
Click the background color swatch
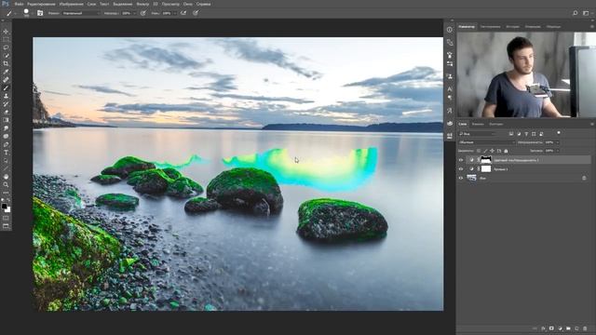coord(8,209)
